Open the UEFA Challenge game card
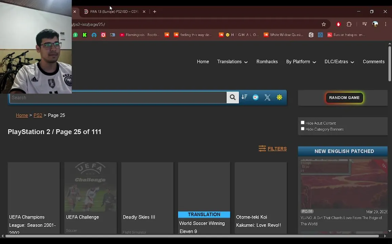Image resolution: width=392 pixels, height=244 pixels. 90,198
